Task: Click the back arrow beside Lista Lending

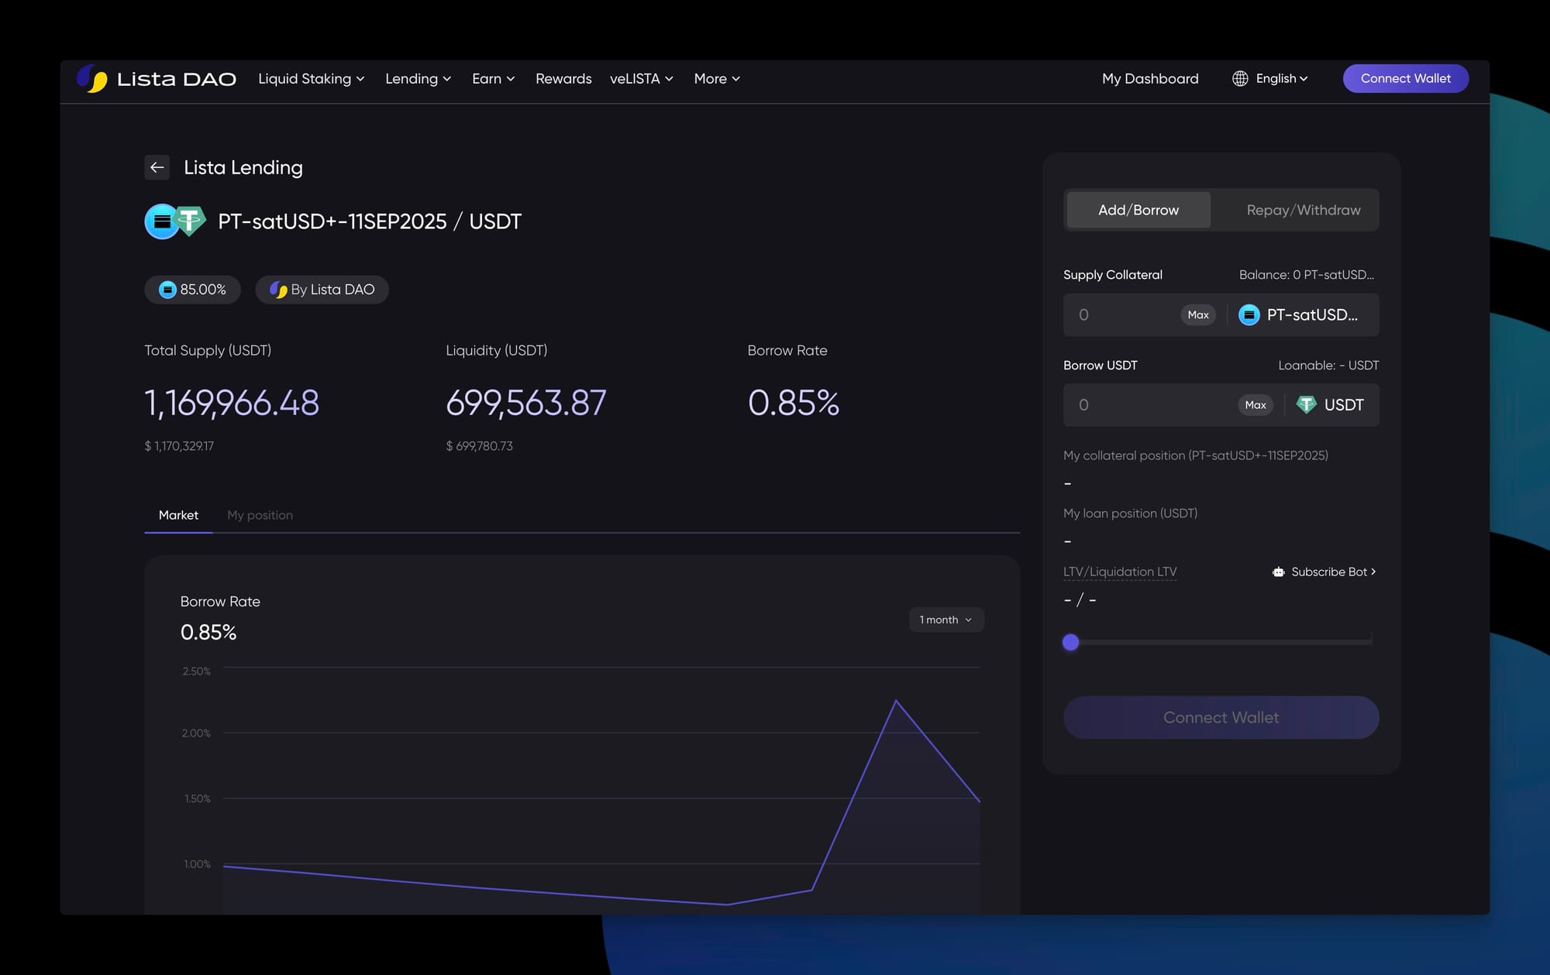Action: coord(157,167)
